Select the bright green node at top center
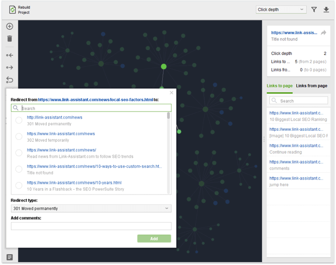Viewport: 336px width, 265px height. click(164, 67)
